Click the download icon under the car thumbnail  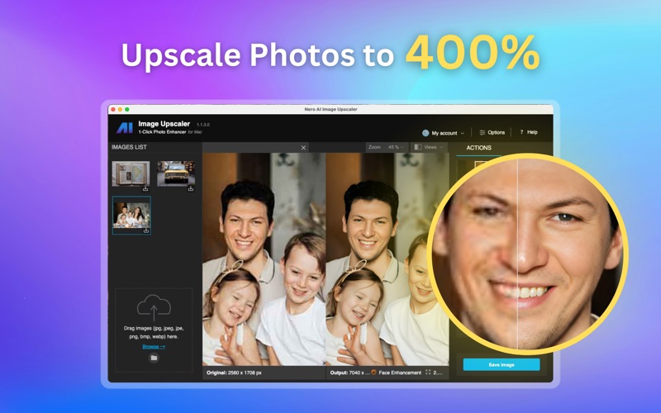point(190,189)
